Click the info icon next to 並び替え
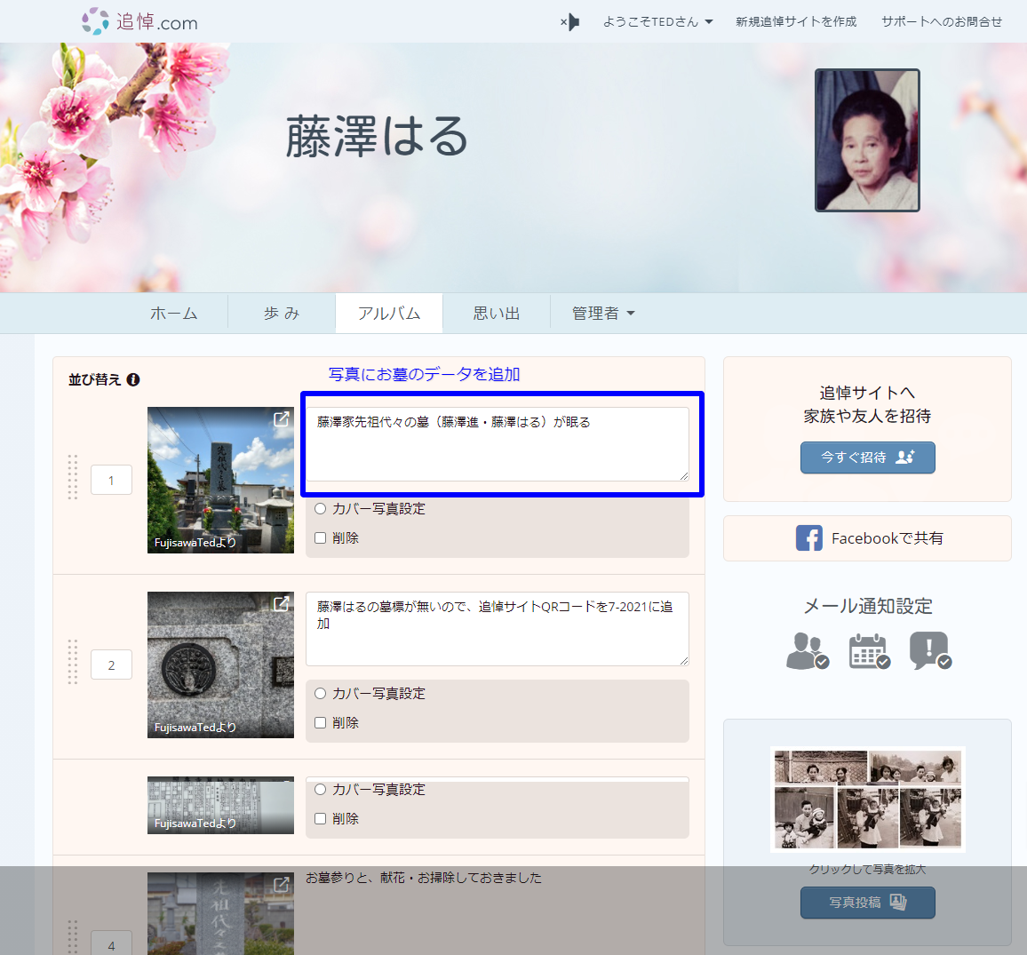This screenshot has height=955, width=1027. tap(133, 380)
